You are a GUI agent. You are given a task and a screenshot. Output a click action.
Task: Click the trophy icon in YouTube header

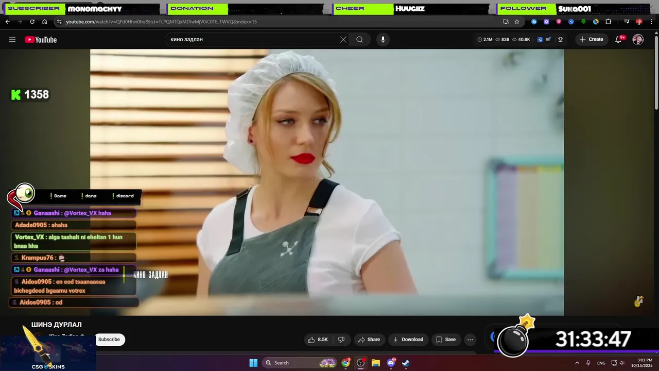pos(561,40)
